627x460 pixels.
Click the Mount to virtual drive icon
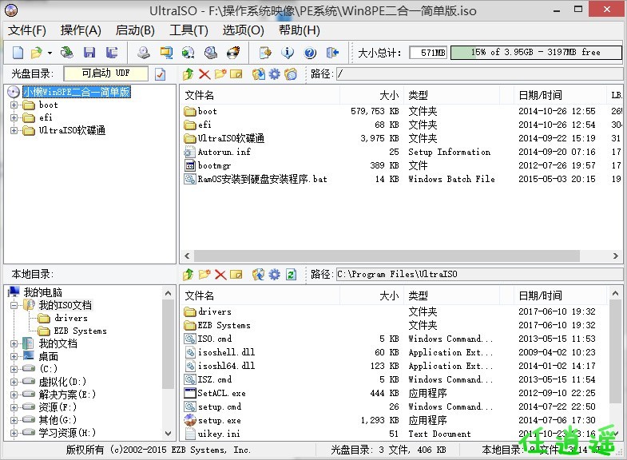[x=211, y=53]
